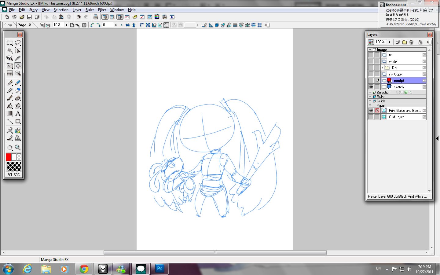Select the blue Pencil tool
The image size is (440, 275).
click(18, 83)
